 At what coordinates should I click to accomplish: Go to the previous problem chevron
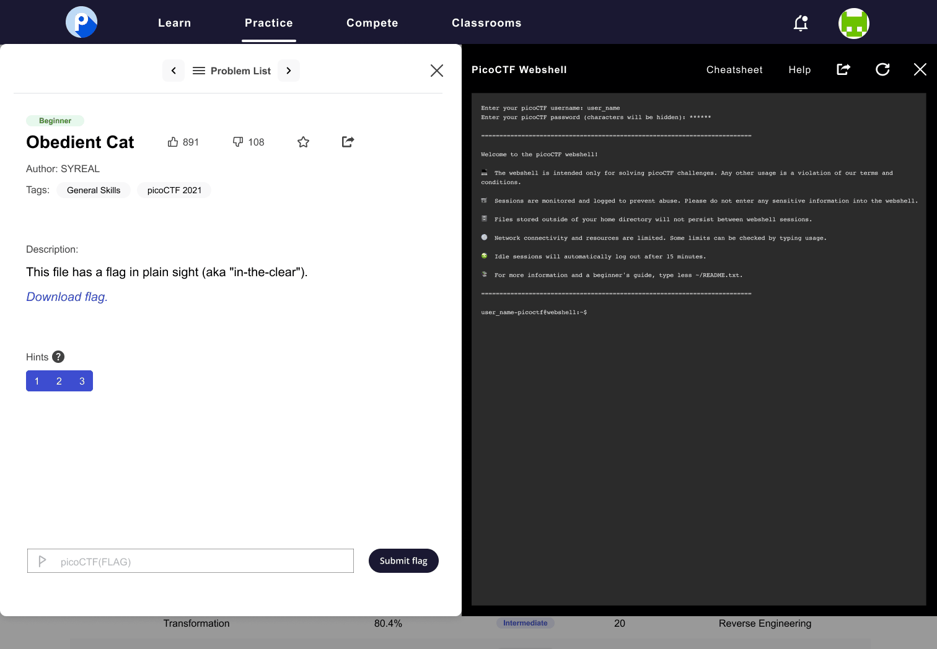pos(174,71)
